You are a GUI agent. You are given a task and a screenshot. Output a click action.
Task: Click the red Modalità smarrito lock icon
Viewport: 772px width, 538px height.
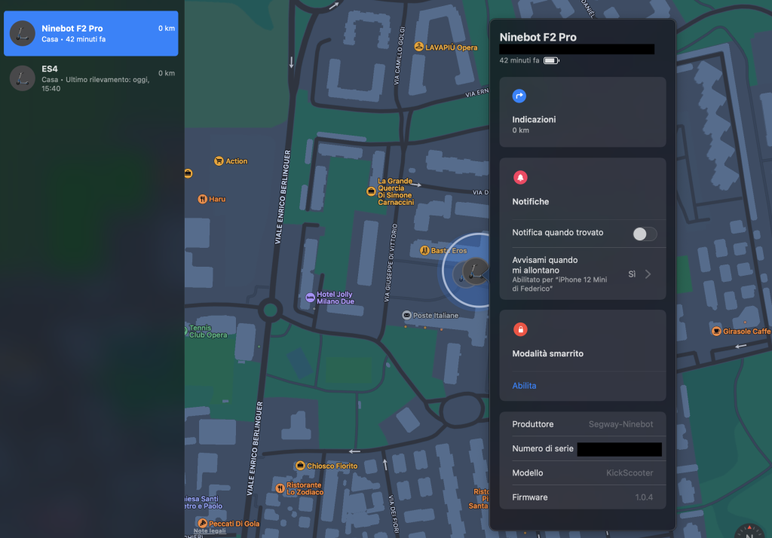tap(520, 329)
